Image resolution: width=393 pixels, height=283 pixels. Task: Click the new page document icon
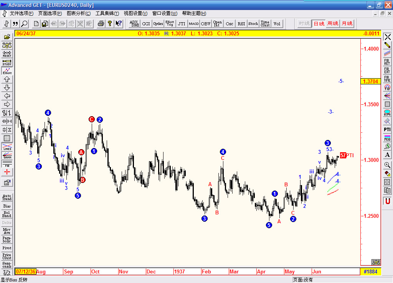36,24
